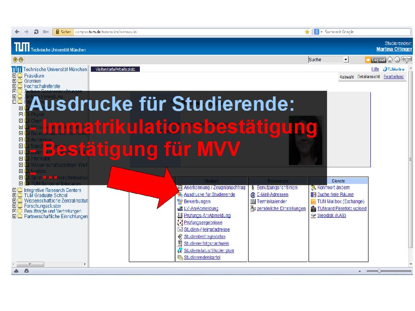Click the Studierendenkartei index card icon
This screenshot has width=415, height=311.
(180, 257)
